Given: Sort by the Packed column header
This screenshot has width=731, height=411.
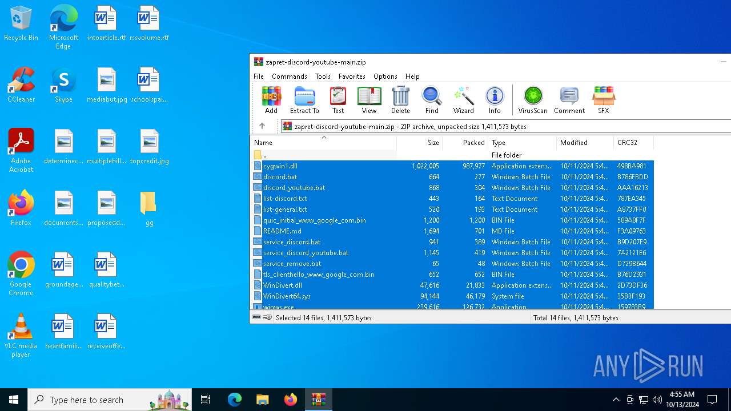Looking at the screenshot, I should pyautogui.click(x=465, y=143).
